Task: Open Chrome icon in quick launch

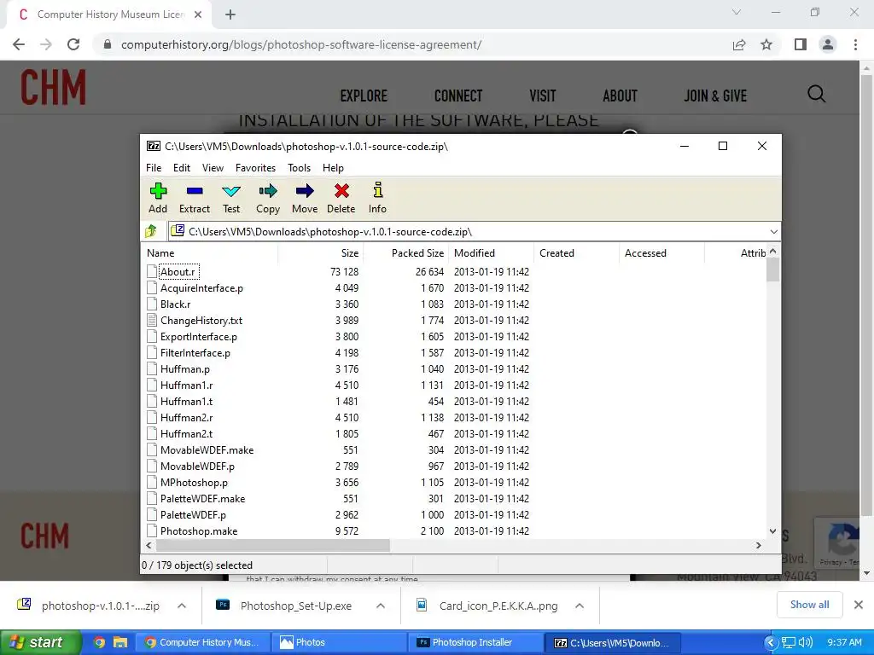Action: click(x=99, y=642)
